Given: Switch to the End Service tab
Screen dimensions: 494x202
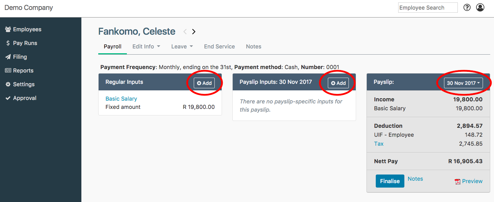Looking at the screenshot, I should [x=219, y=46].
